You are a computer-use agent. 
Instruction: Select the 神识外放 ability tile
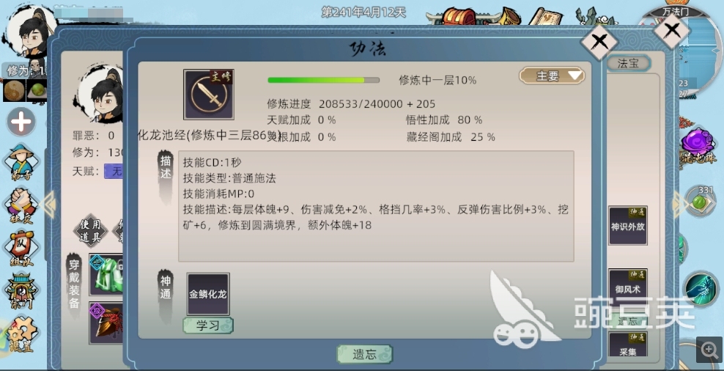627,226
